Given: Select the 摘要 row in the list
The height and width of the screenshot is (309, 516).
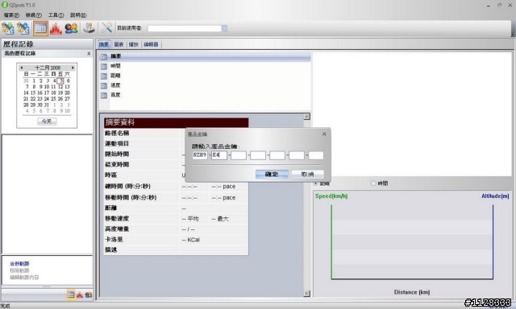Looking at the screenshot, I should [x=205, y=57].
